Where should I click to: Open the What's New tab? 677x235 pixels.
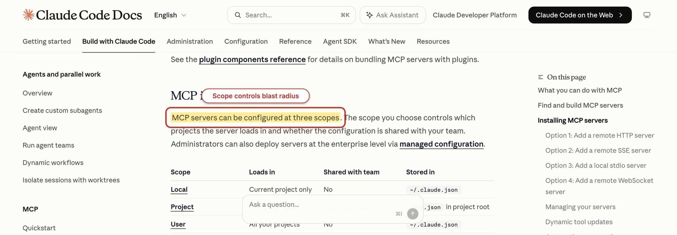pos(386,41)
